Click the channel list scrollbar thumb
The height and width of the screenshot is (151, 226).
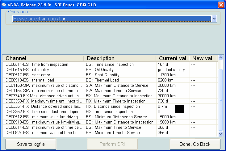(220, 100)
